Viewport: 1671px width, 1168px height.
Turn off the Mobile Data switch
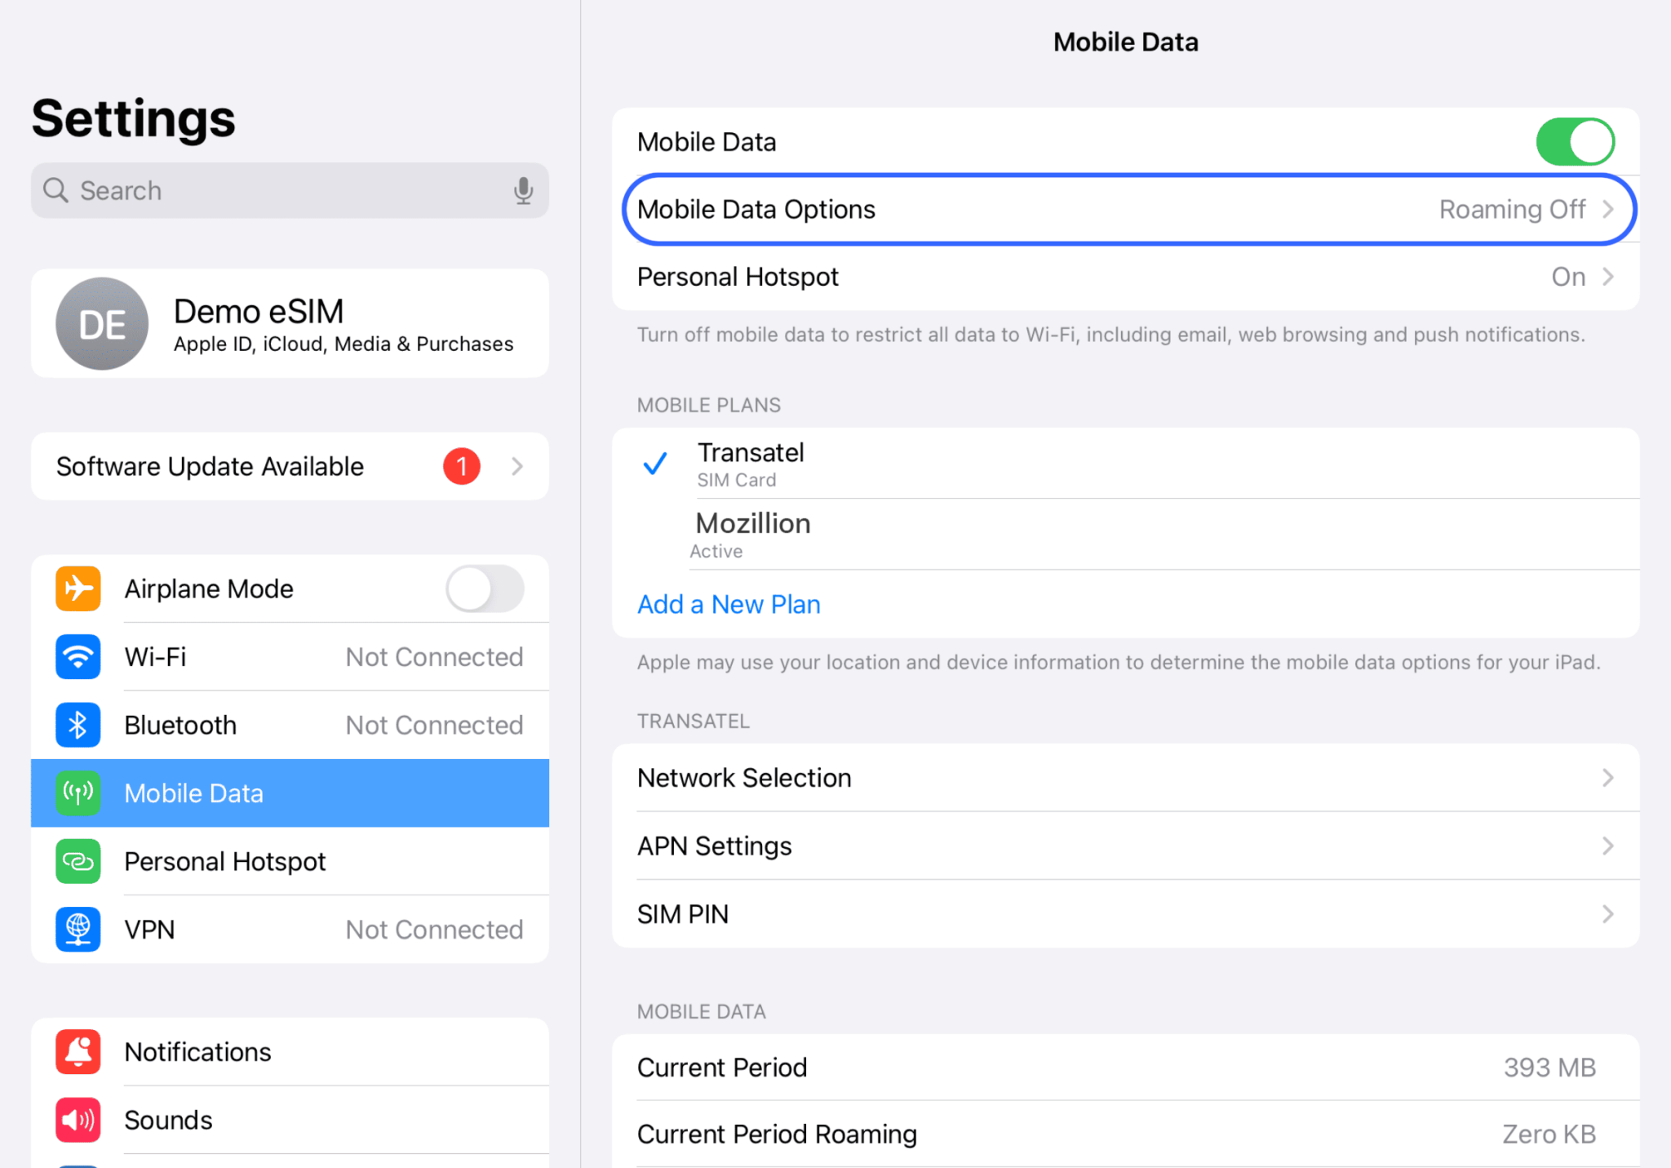1574,142
